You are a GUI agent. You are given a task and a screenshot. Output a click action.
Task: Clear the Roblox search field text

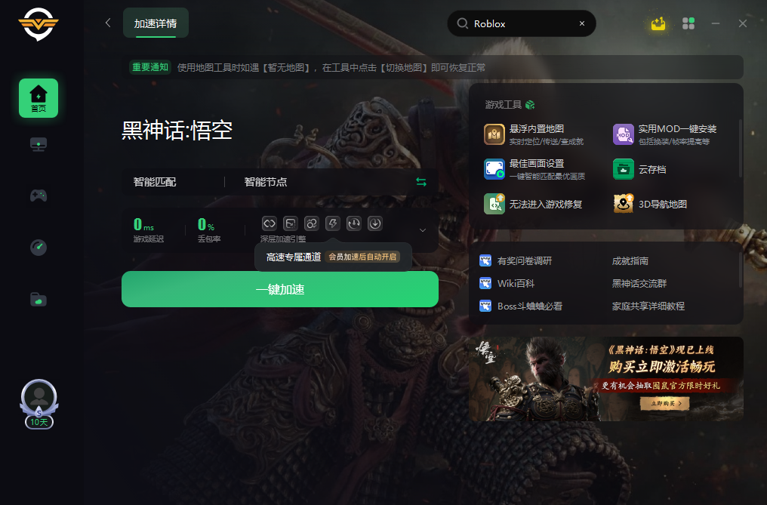(581, 23)
